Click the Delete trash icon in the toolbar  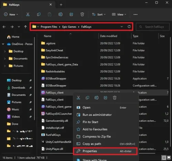(82, 14)
